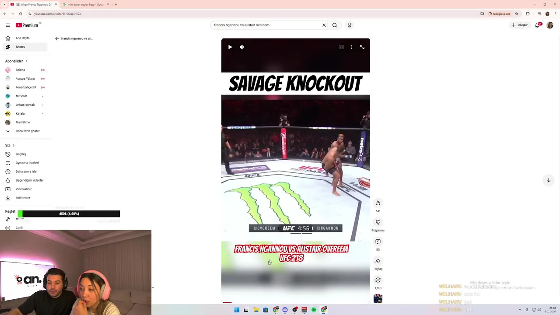Show hidden system tray icons

pos(520,310)
